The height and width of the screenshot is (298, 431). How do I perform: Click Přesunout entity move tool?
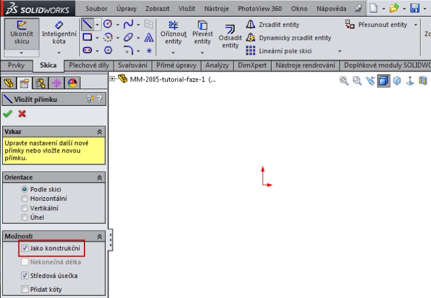pos(376,25)
